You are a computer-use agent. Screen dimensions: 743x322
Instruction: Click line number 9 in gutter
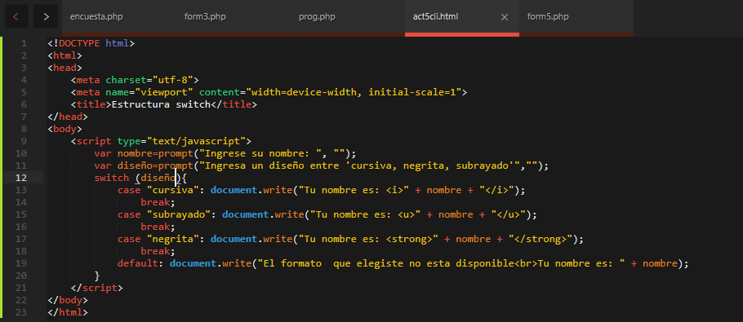click(x=24, y=141)
